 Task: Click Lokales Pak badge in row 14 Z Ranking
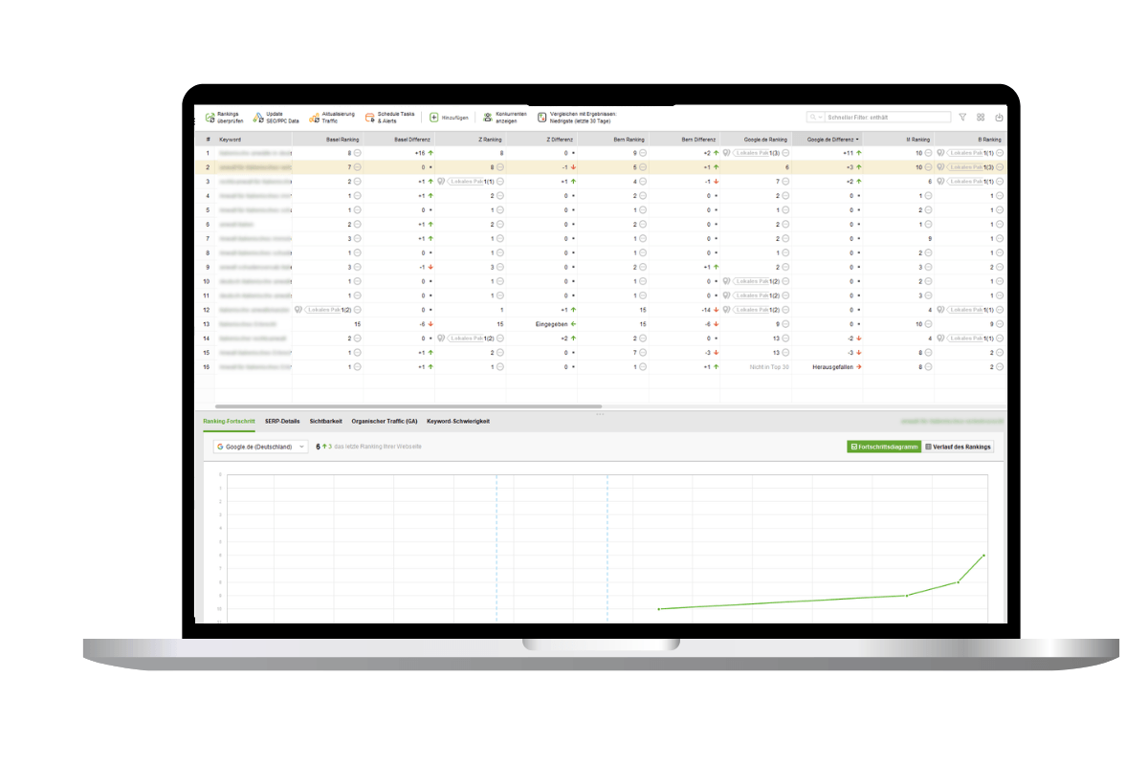[465, 339]
